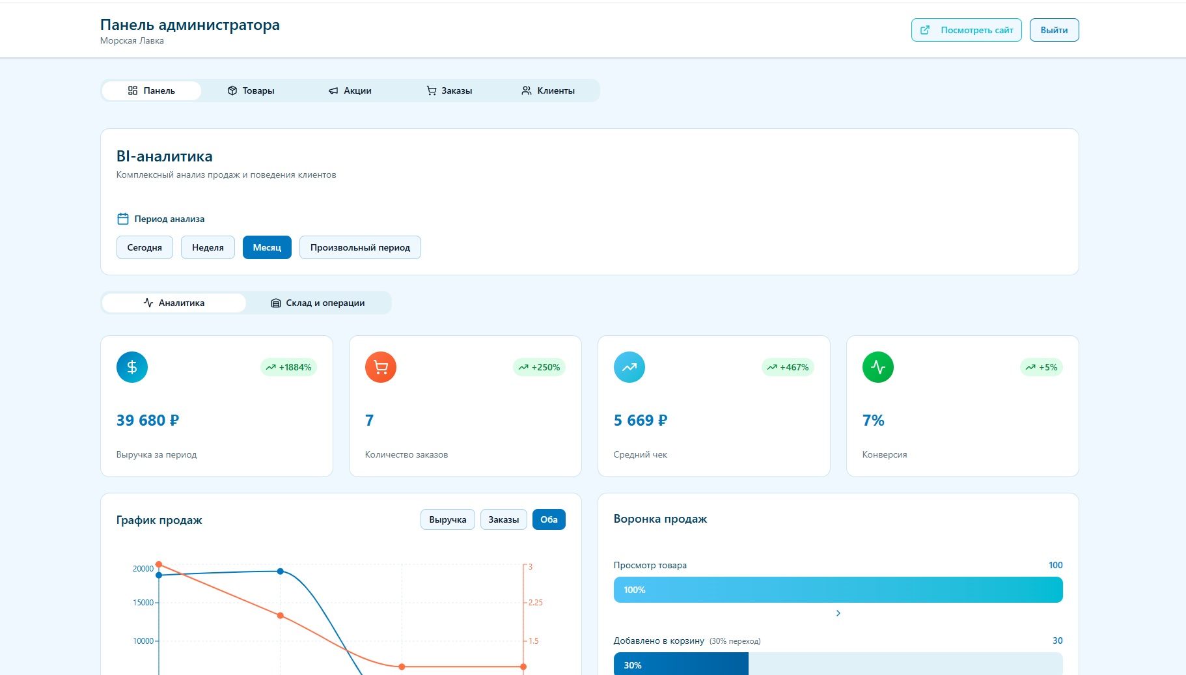Click the dollar sign revenue icon
1186x675 pixels.
click(x=132, y=367)
